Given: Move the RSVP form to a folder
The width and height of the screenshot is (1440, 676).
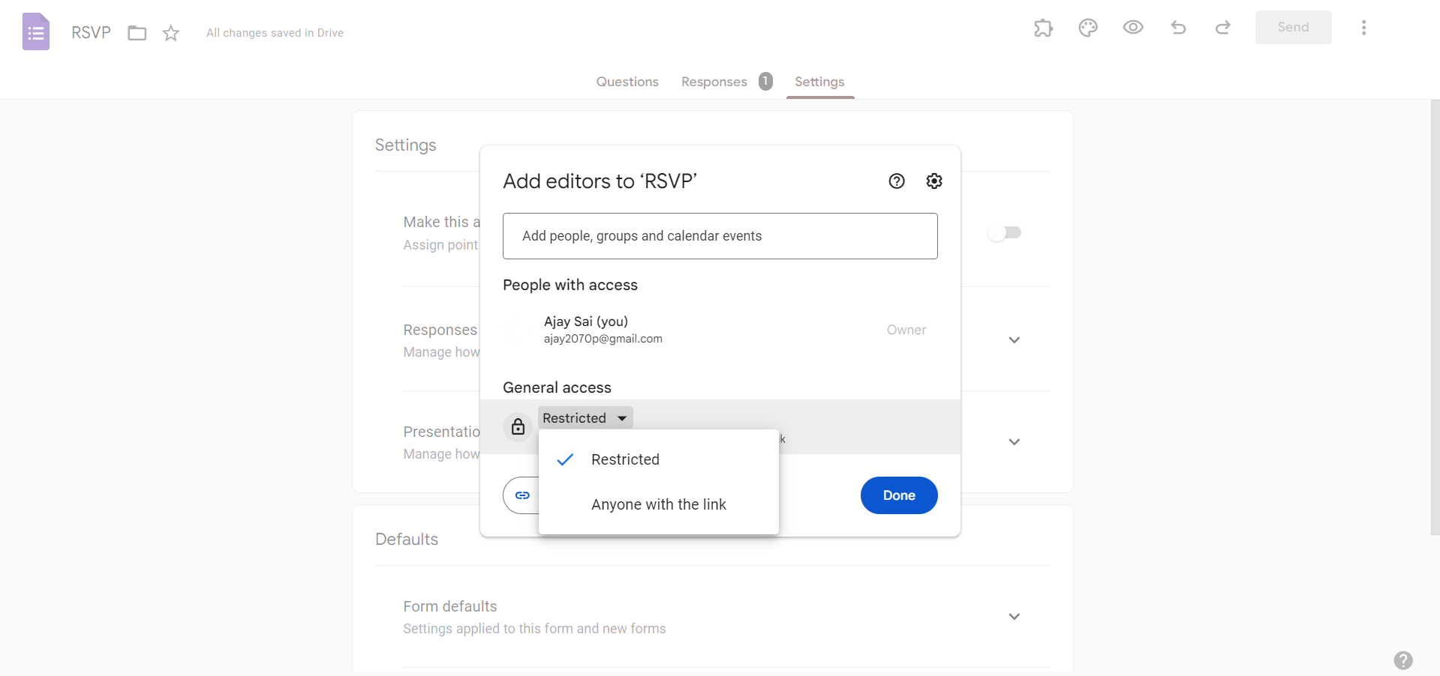Looking at the screenshot, I should (137, 33).
